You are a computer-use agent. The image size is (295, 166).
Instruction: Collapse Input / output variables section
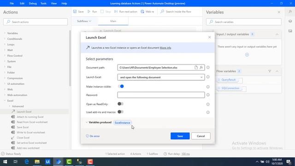tap(277, 34)
